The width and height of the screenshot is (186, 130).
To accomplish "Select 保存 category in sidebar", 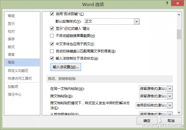I will tap(11, 39).
